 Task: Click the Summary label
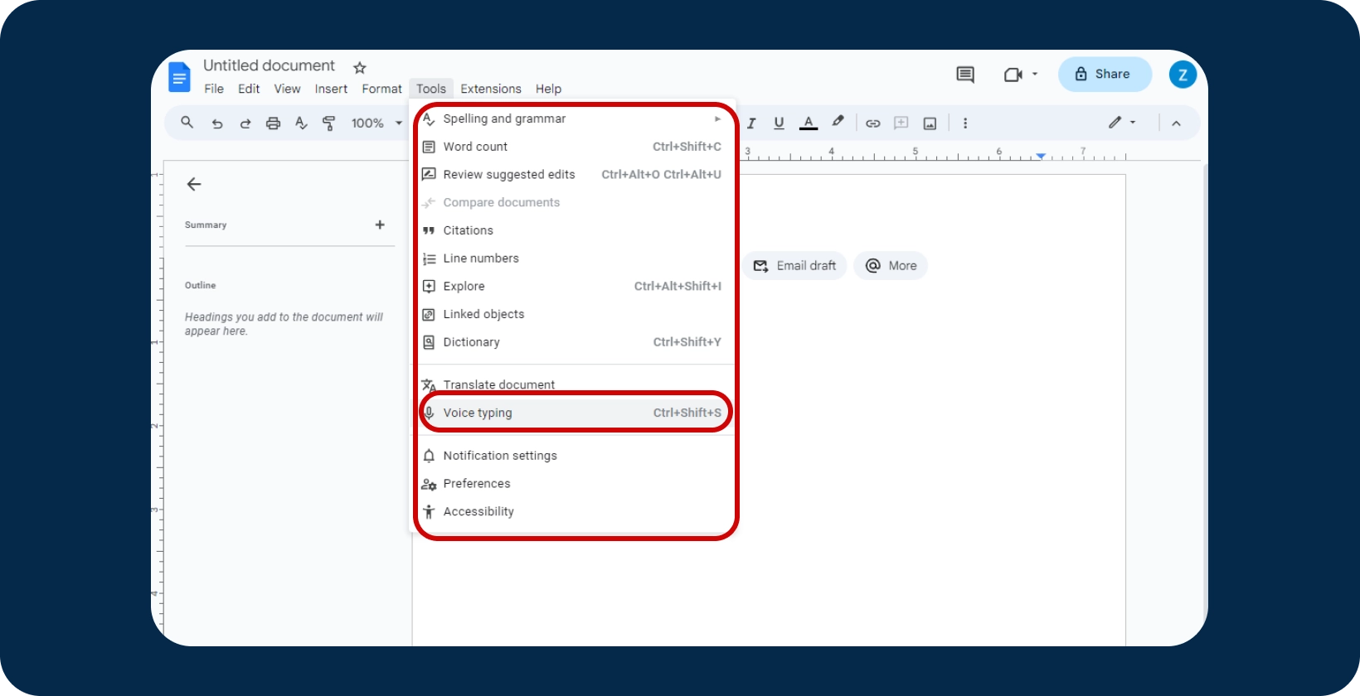point(206,225)
